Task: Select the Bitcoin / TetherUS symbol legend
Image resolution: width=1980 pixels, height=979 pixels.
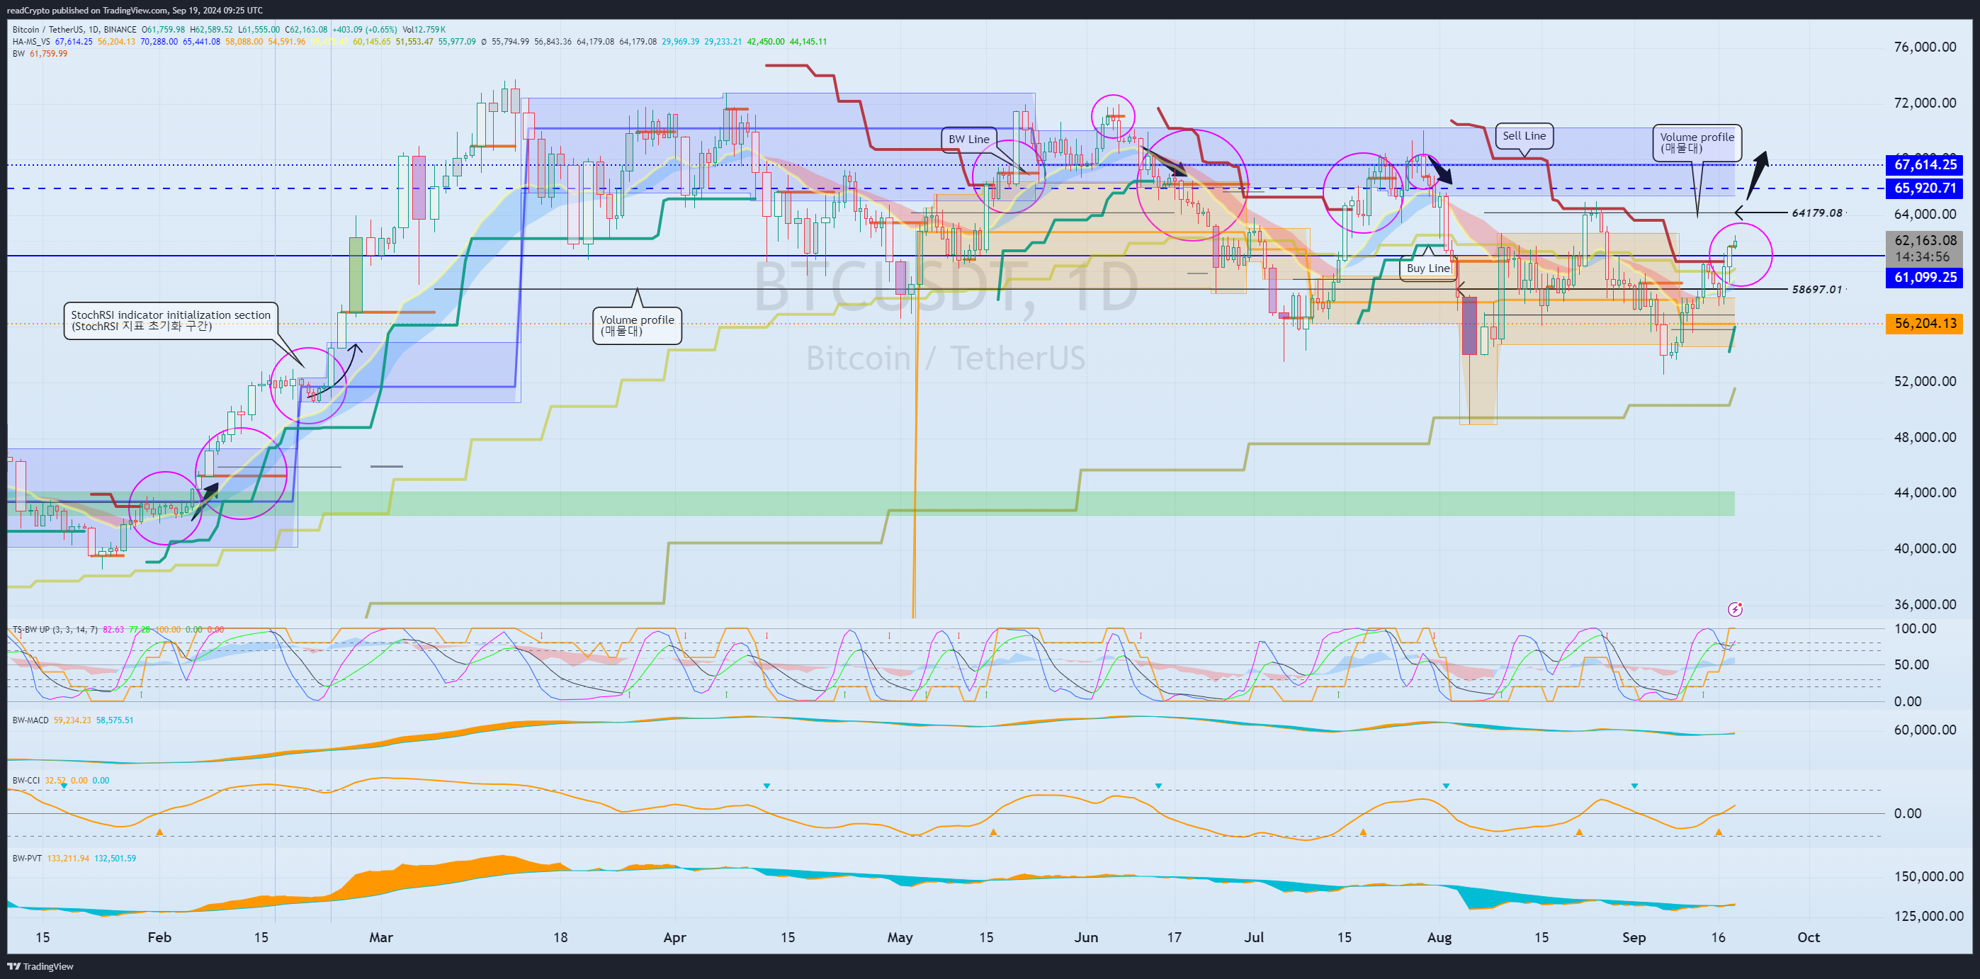Action: pos(74,30)
